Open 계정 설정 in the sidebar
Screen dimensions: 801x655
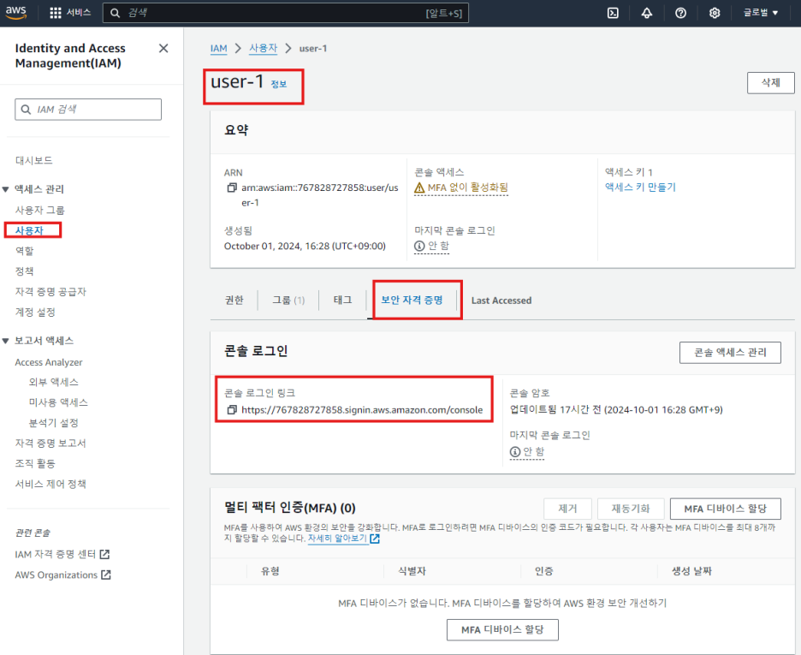click(x=35, y=313)
